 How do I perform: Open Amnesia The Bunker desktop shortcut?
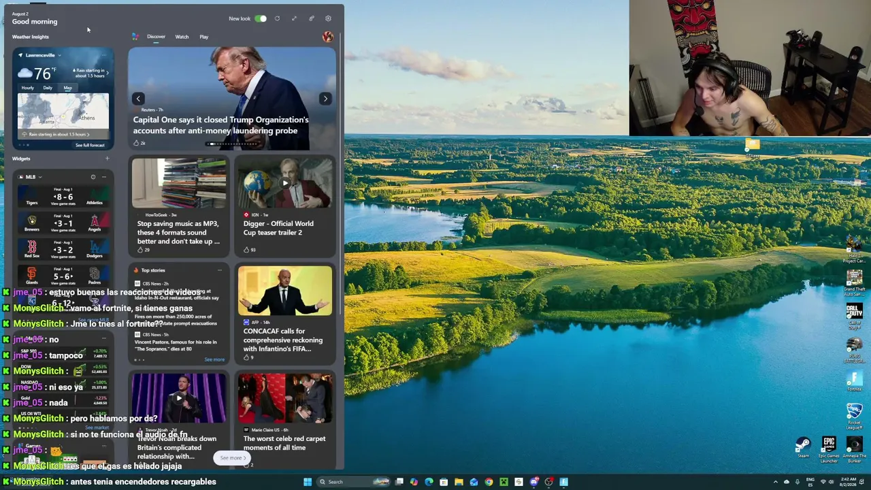855,450
